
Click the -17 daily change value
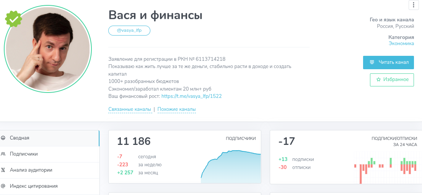[287, 141]
